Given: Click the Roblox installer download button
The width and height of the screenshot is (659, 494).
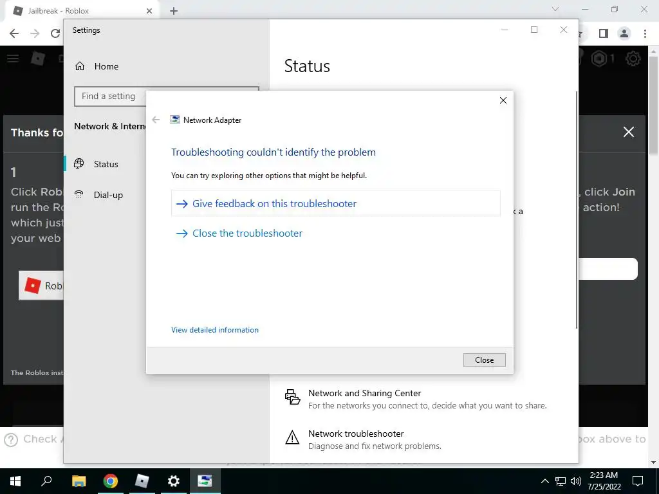Looking at the screenshot, I should click(41, 286).
